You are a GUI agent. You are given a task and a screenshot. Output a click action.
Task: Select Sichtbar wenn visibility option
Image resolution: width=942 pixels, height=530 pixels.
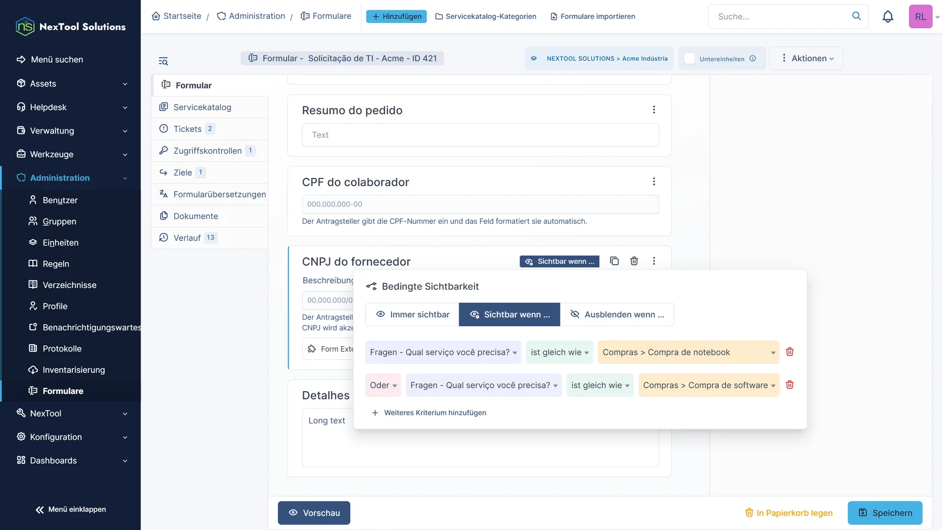point(510,314)
